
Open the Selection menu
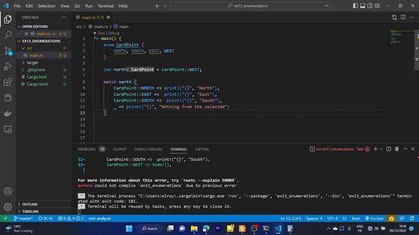tap(46, 6)
